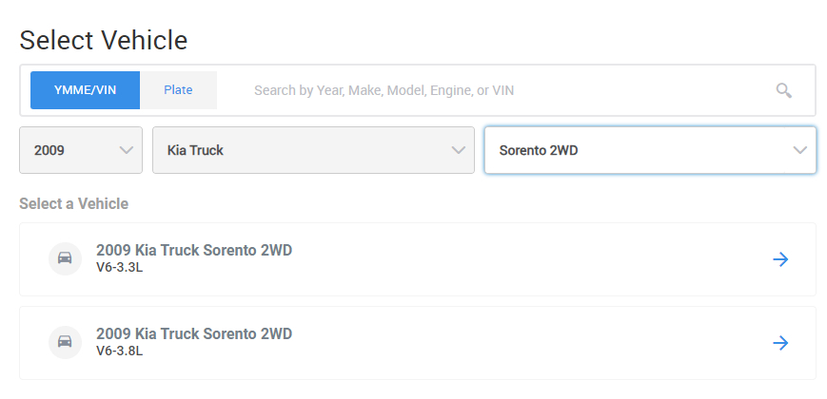The height and width of the screenshot is (399, 827).
Task: Select the V6-3.8L engine label
Action: point(120,351)
